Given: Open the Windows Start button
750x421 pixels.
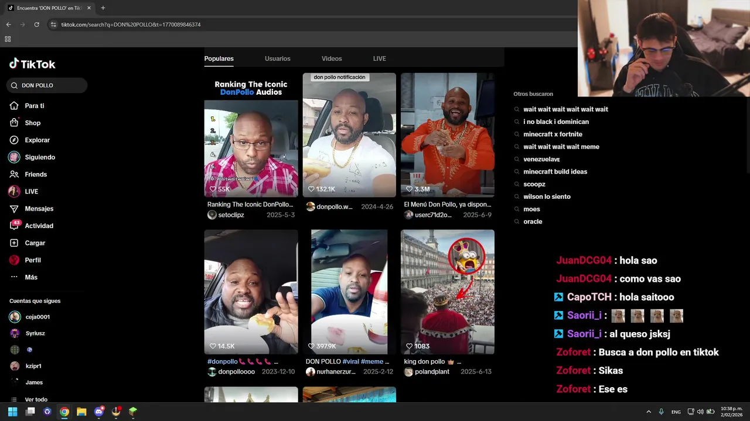Looking at the screenshot, I should [13, 412].
